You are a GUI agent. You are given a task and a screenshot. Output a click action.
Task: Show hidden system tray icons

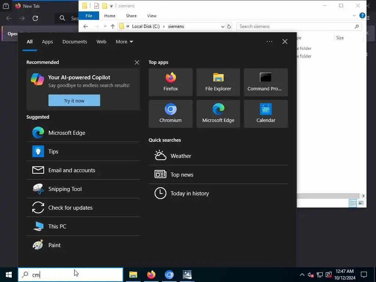[302, 275]
